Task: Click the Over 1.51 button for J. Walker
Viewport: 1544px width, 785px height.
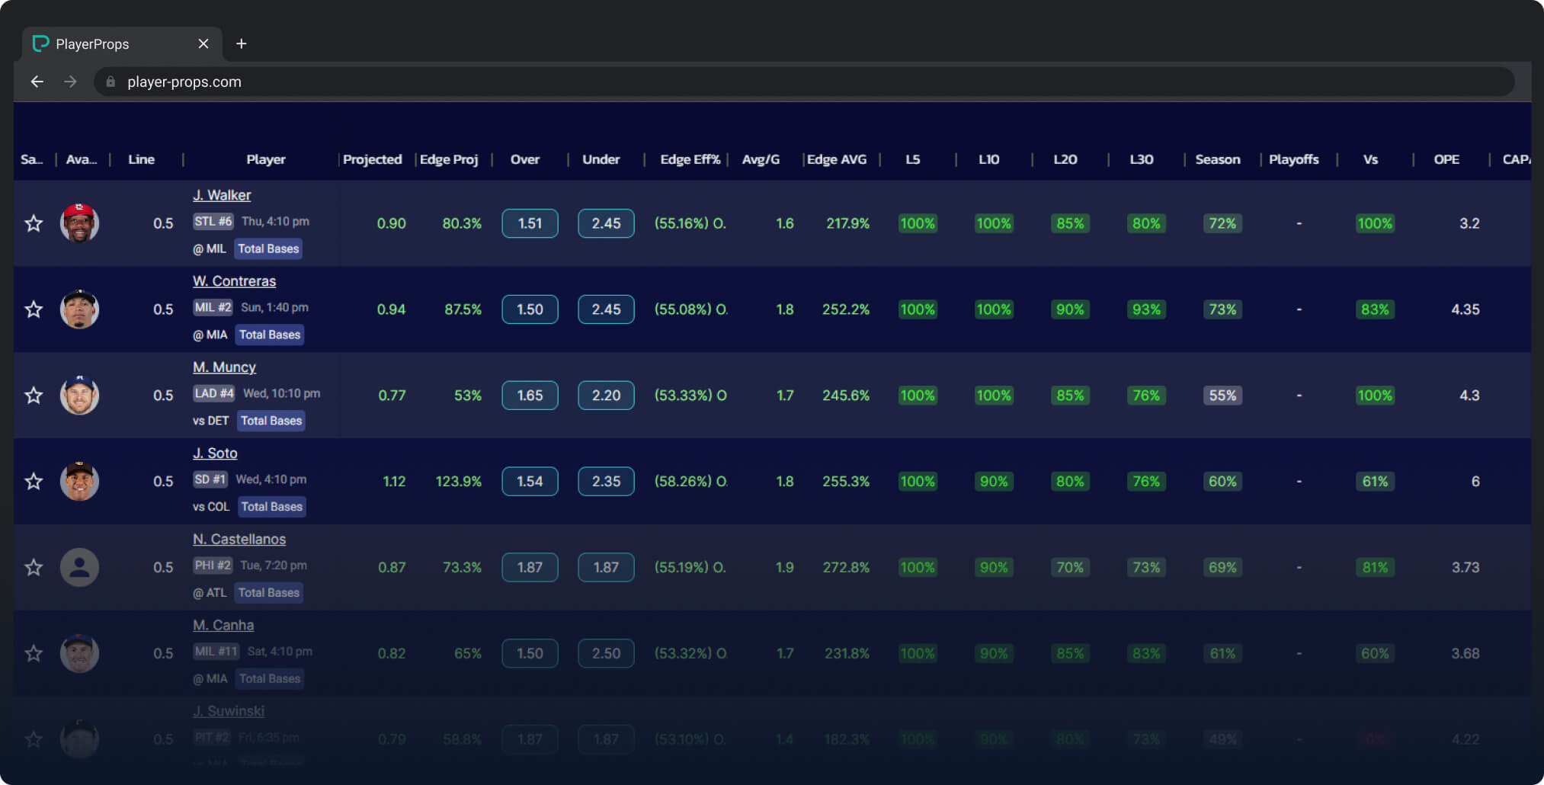Action: 530,223
